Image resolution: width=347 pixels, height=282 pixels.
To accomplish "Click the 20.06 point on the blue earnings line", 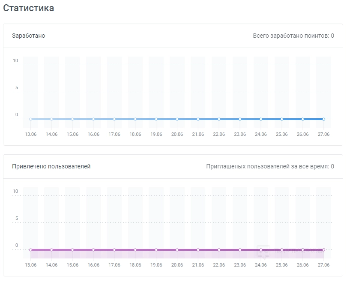I will 177,119.
